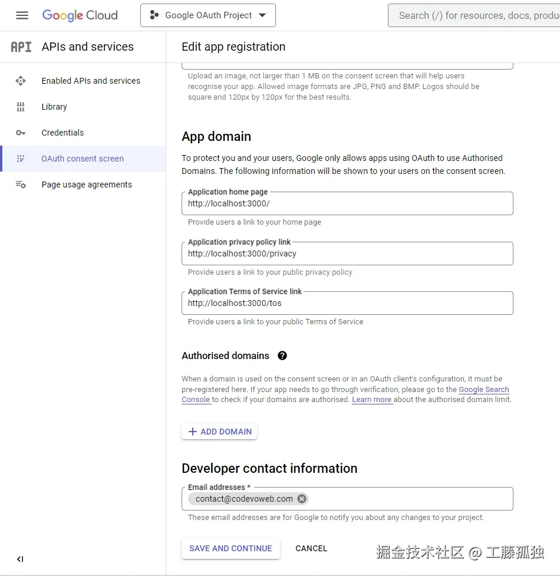This screenshot has width=560, height=576.
Task: Open the Google OAuth Project selector dropdown
Action: tap(208, 15)
